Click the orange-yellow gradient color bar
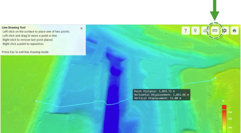This screenshot has width=241, height=133. point(224,122)
